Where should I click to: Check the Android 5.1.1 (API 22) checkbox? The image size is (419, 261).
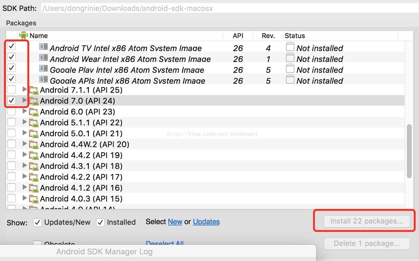(x=11, y=122)
